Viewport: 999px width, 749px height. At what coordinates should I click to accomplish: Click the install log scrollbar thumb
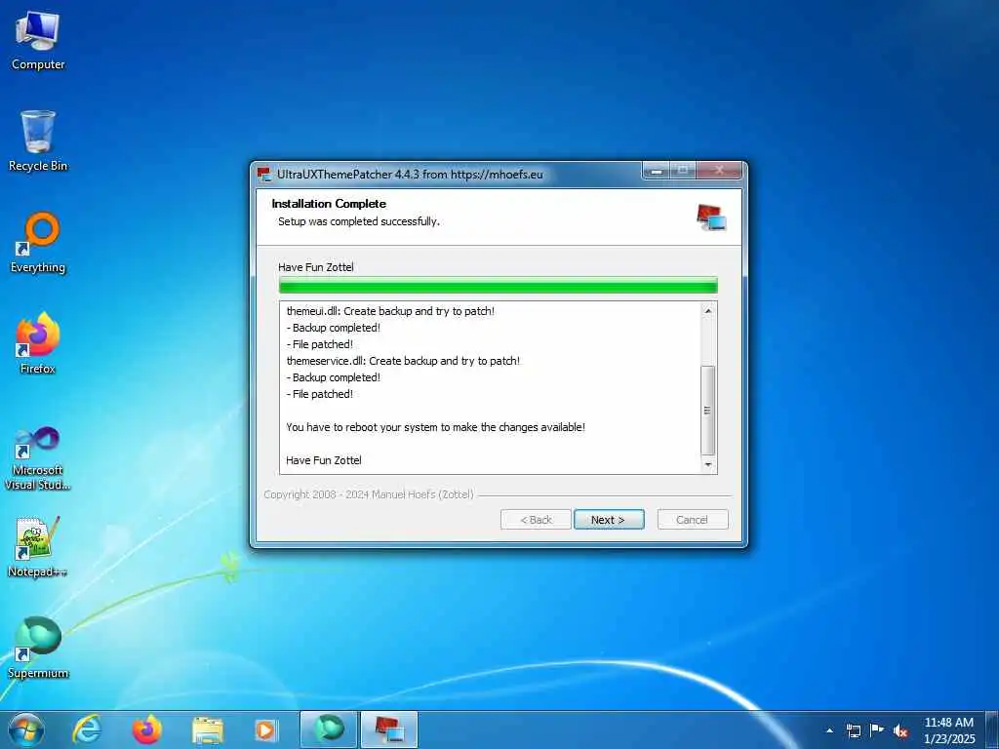tap(708, 411)
